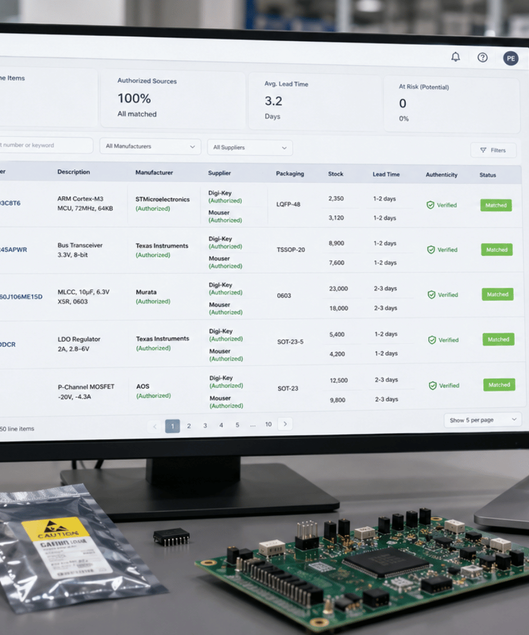Open the part number link ending 60J106ME15D
The image size is (529, 635).
pyautogui.click(x=21, y=296)
